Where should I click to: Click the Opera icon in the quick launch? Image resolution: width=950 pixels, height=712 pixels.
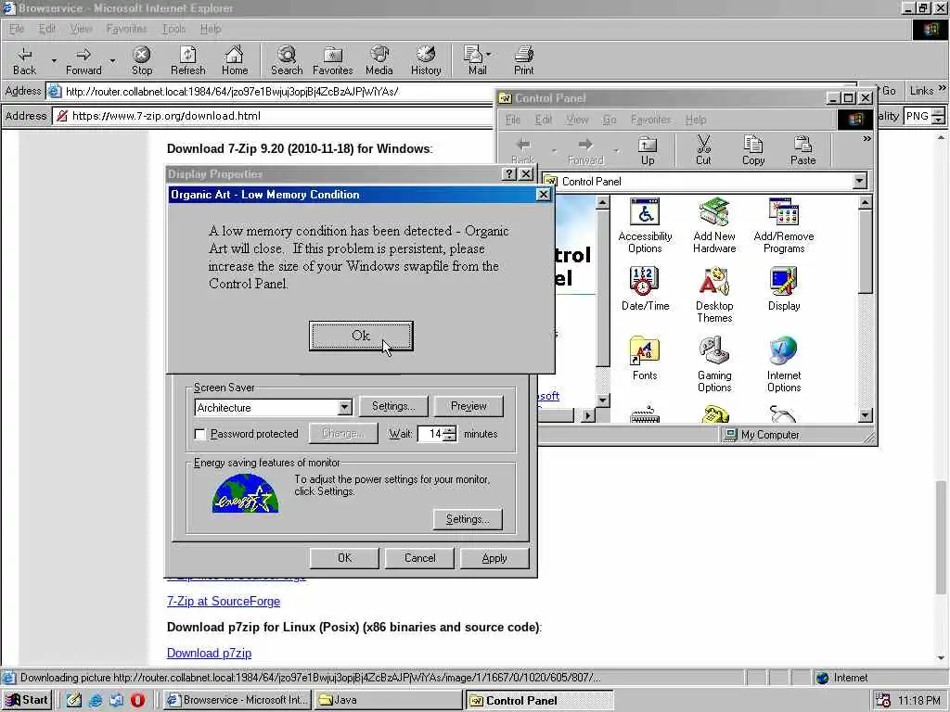coord(137,700)
